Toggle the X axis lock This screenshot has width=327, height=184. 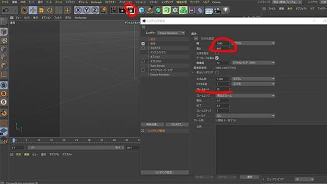[78, 10]
